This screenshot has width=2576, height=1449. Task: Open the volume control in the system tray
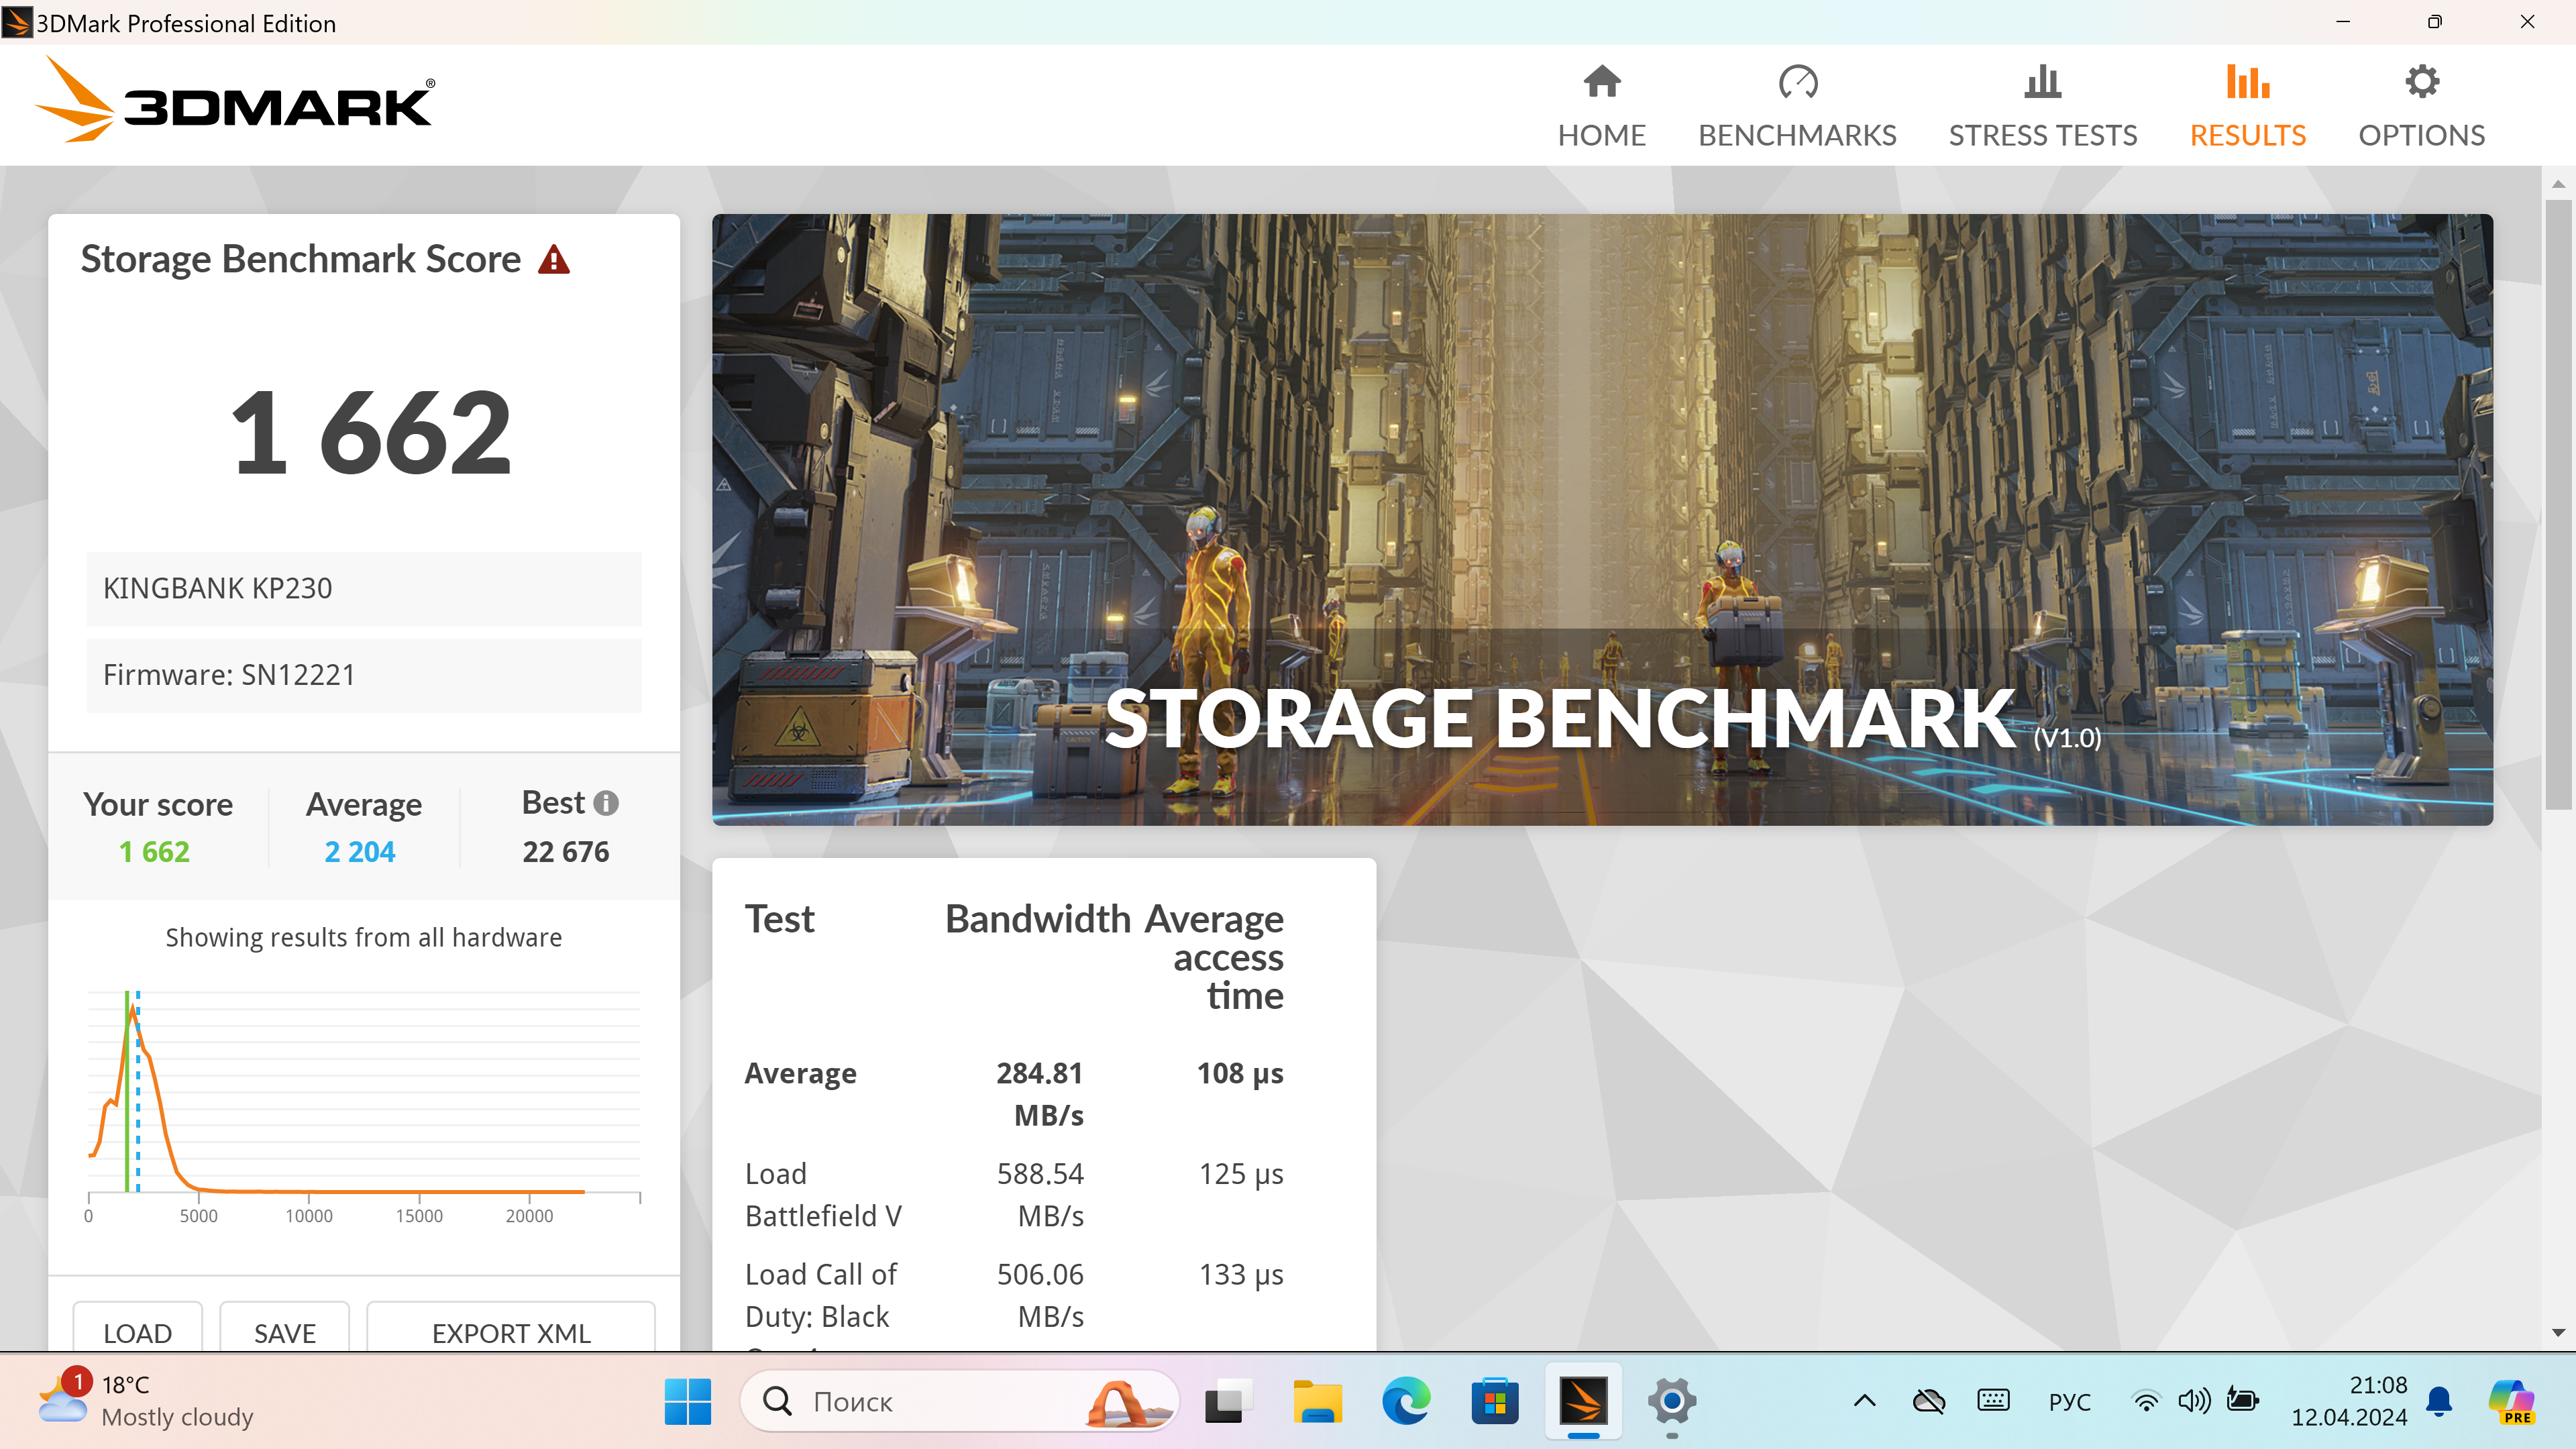[x=2193, y=1401]
